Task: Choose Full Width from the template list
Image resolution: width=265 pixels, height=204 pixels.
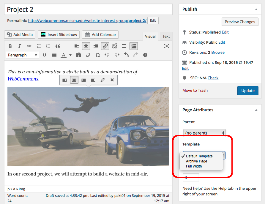Action: tap(194, 166)
